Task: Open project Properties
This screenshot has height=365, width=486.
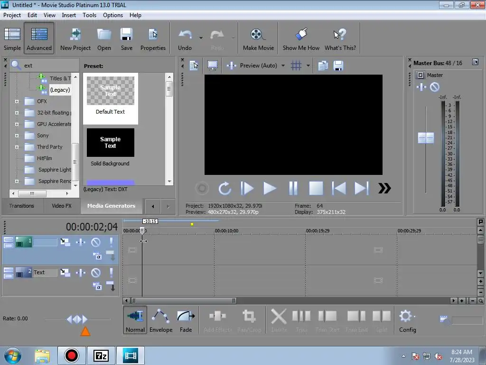Action: coord(153,39)
